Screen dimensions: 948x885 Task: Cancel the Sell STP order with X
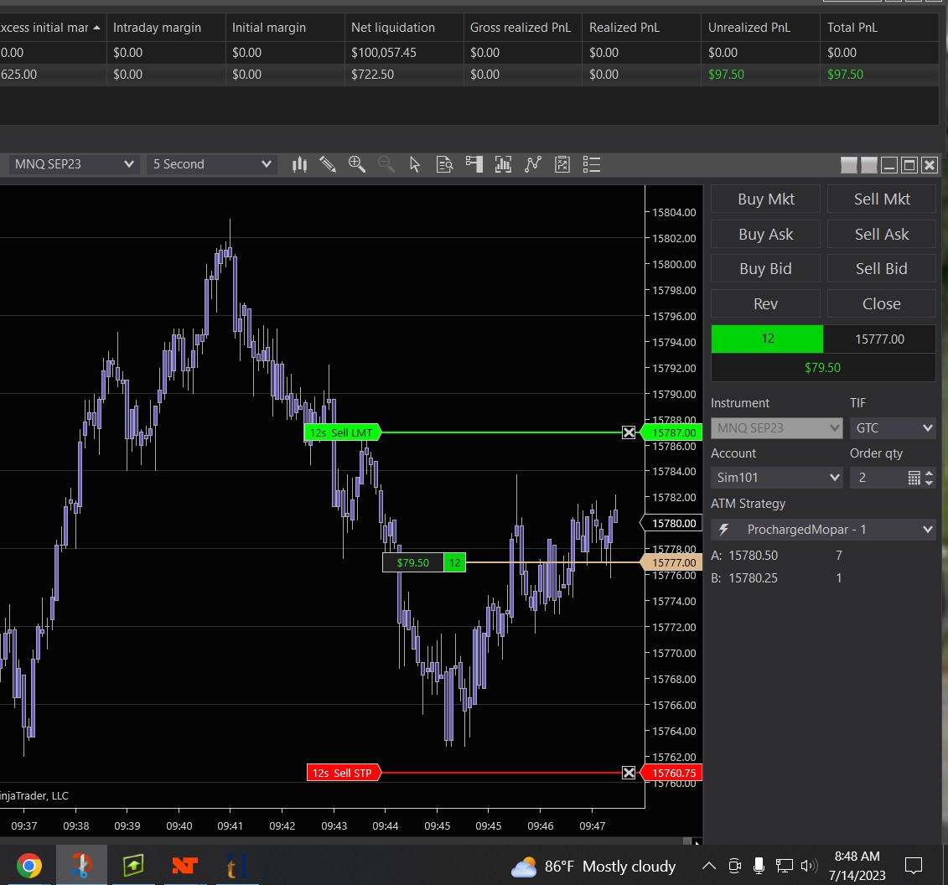click(629, 773)
